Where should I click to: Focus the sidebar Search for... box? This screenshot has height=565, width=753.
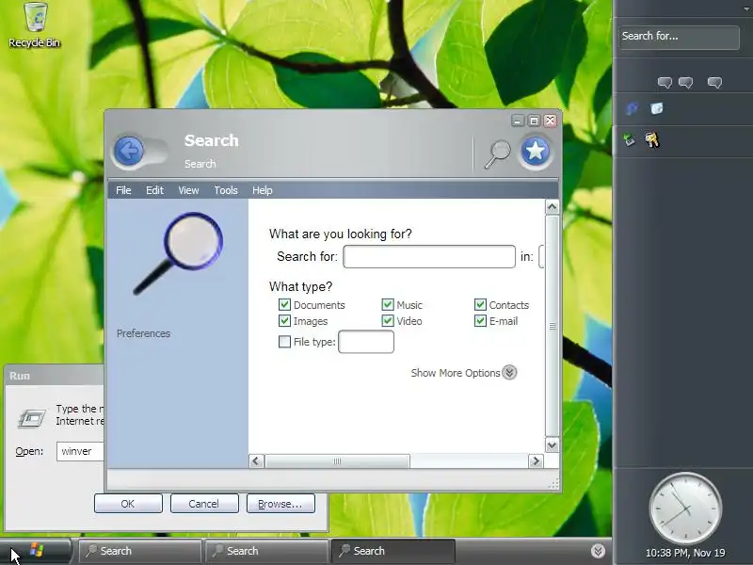click(x=679, y=37)
